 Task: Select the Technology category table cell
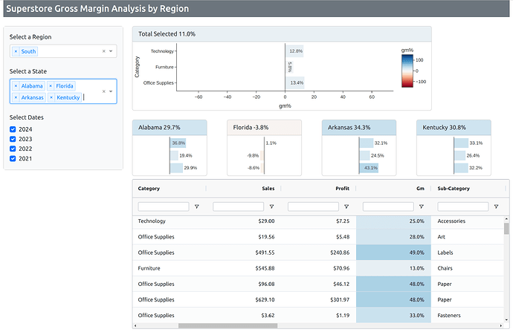tap(170, 221)
